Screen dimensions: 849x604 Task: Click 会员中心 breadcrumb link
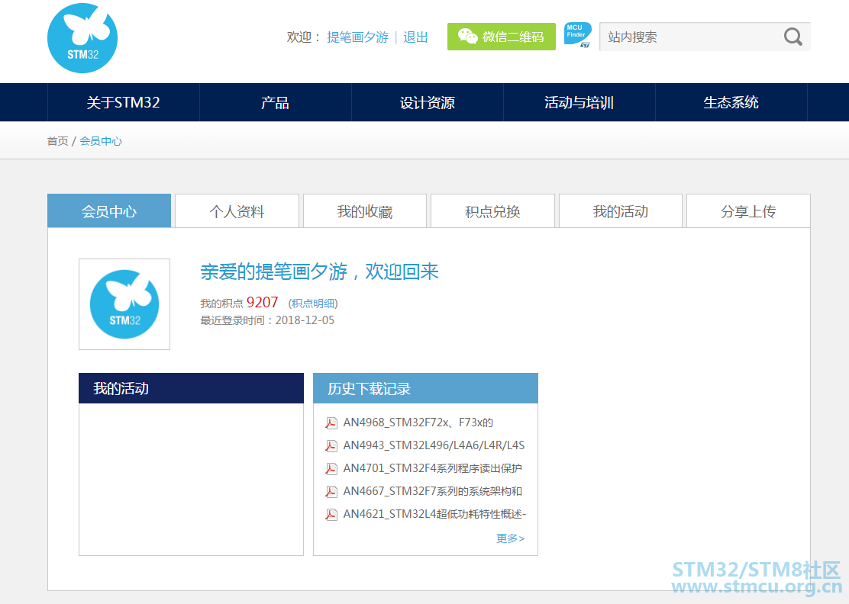(101, 141)
